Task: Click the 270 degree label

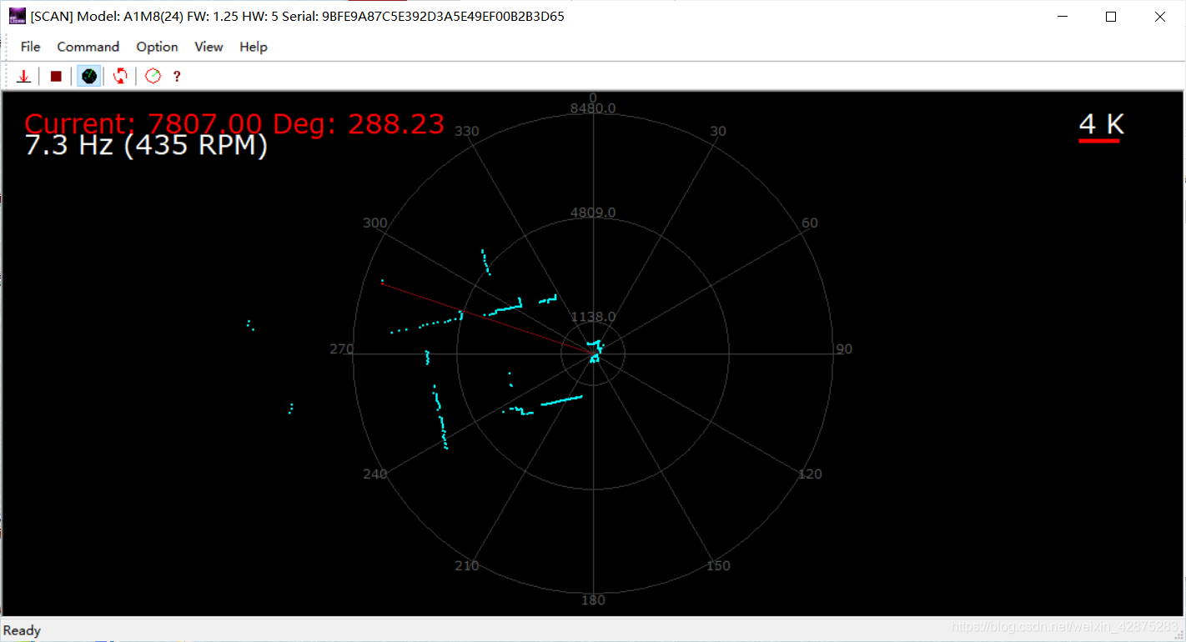Action: pos(342,349)
